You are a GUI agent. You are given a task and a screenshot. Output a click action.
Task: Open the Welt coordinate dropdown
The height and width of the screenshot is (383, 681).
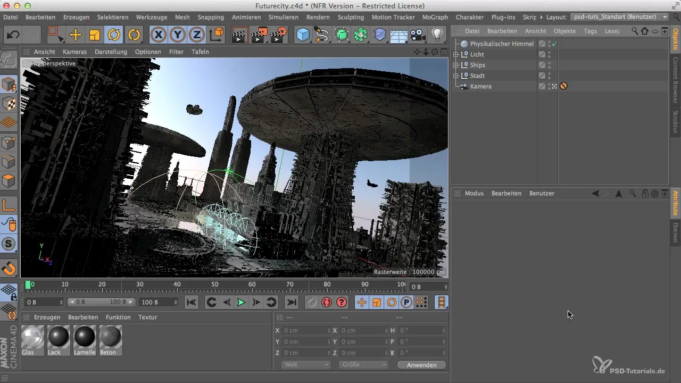[306, 365]
